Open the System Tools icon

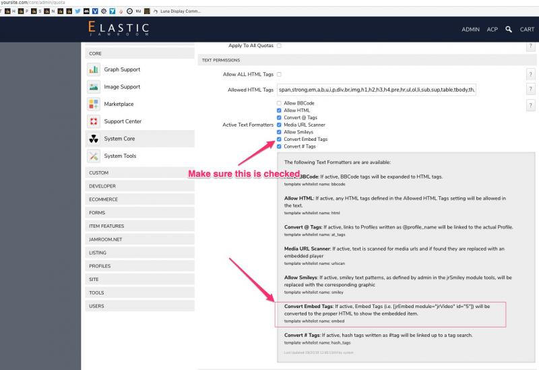point(94,156)
